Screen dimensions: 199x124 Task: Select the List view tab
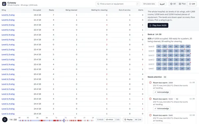click(x=192, y=4)
